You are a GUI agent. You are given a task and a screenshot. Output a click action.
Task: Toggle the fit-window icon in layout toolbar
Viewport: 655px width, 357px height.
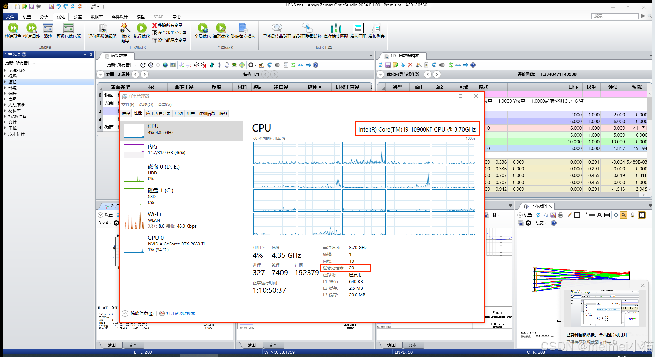pos(642,215)
